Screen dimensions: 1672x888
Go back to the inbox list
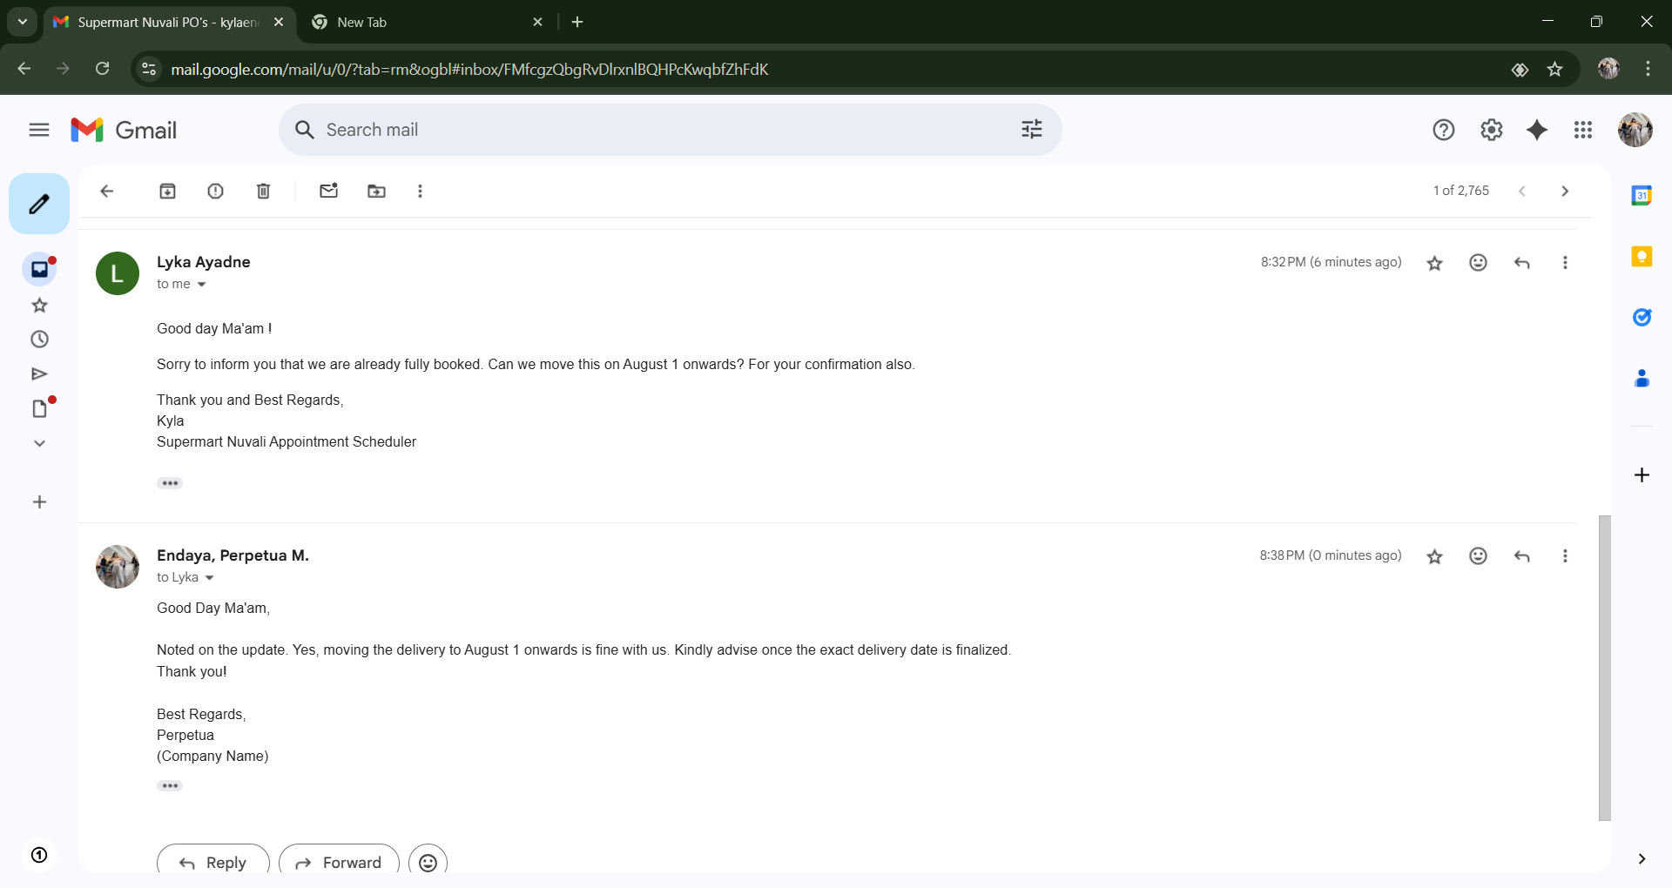point(107,191)
